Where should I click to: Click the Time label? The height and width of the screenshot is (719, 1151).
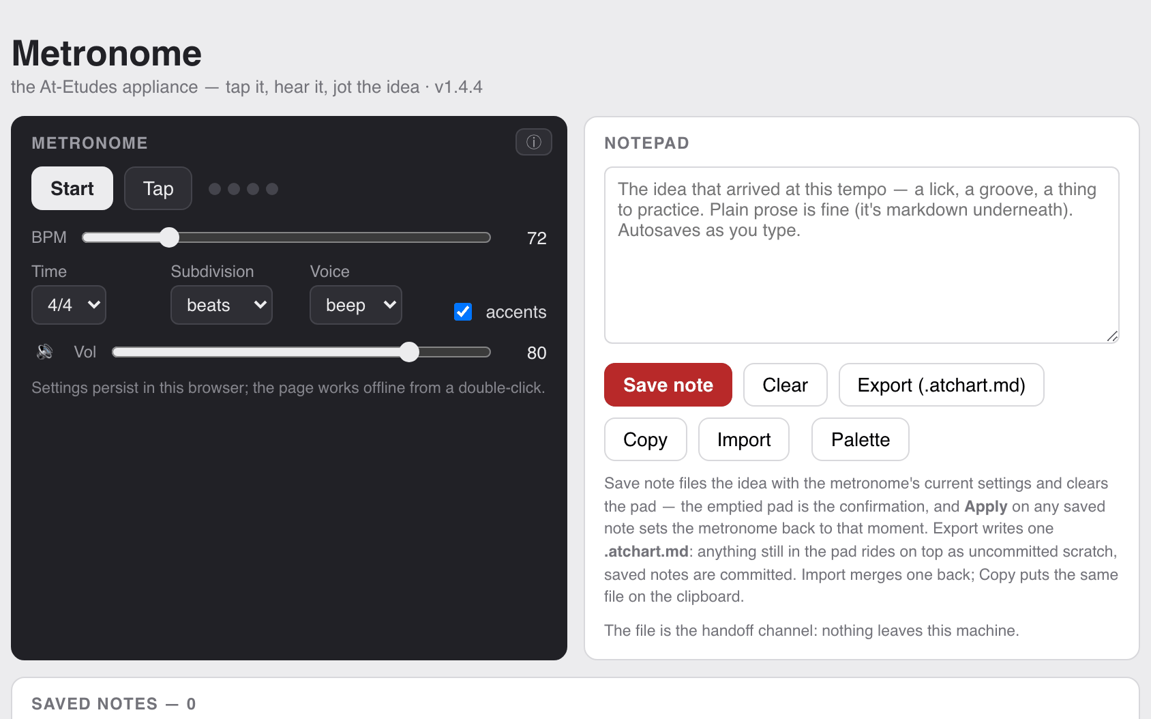point(49,272)
